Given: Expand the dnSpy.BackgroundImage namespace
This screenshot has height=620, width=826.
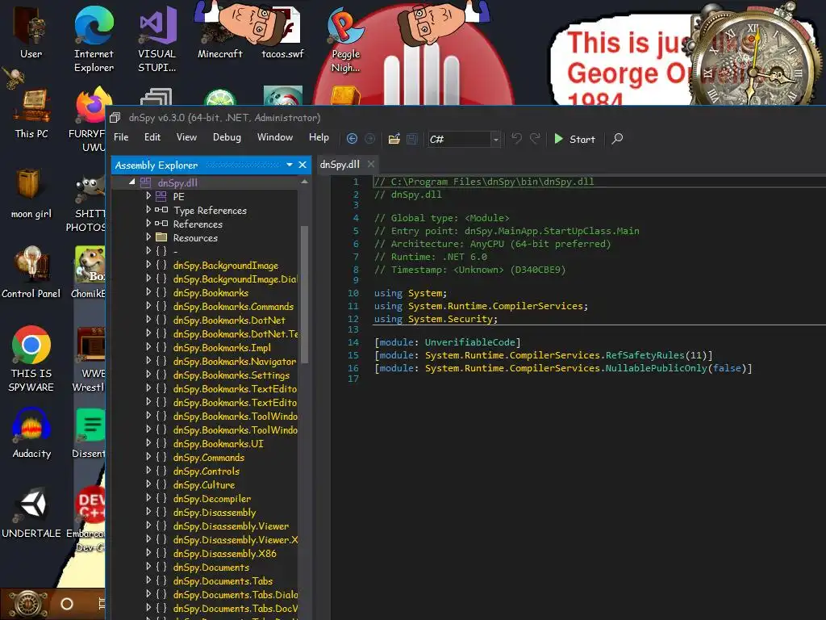Looking at the screenshot, I should coord(148,265).
